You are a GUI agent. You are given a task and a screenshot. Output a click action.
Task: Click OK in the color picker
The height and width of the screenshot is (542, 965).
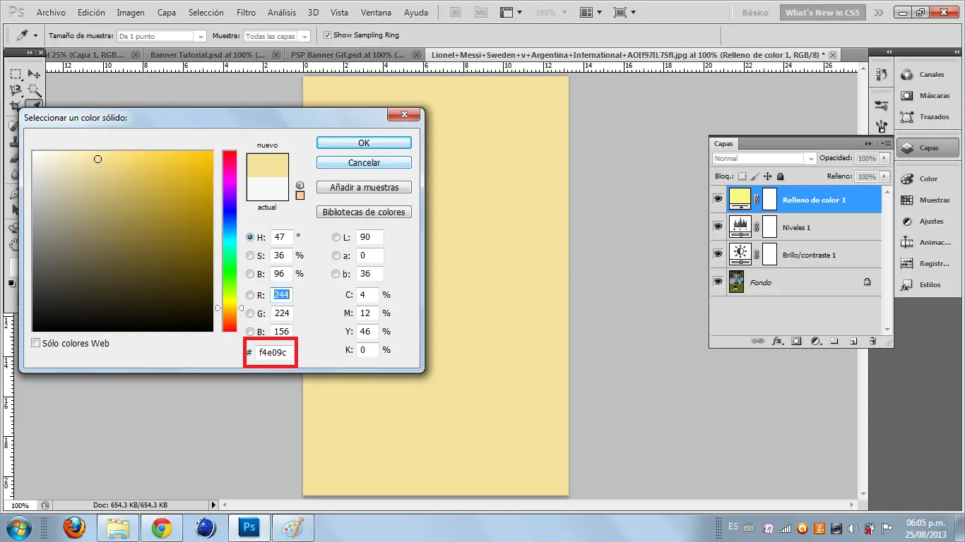(364, 143)
